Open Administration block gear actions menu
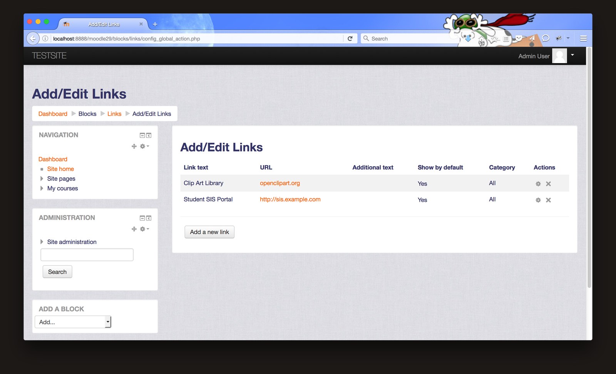This screenshot has height=374, width=616. click(144, 229)
